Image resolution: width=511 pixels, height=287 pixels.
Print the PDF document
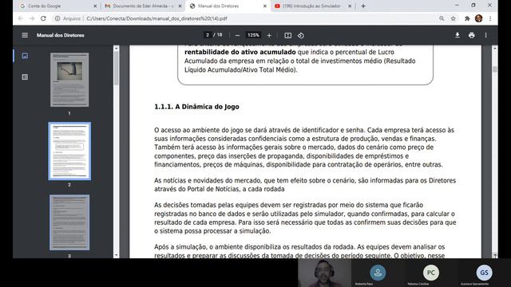coord(472,35)
